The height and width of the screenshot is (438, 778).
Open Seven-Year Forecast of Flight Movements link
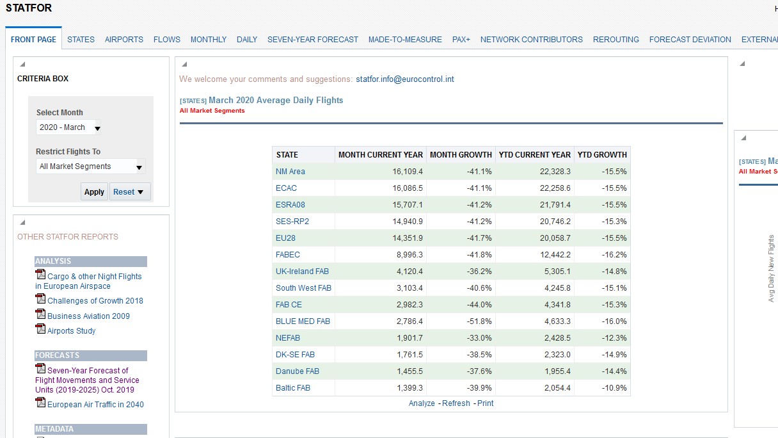pos(87,380)
